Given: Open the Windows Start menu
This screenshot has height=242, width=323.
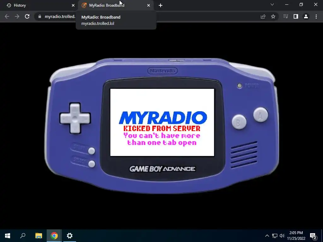Looking at the screenshot, I should pyautogui.click(x=8, y=236).
